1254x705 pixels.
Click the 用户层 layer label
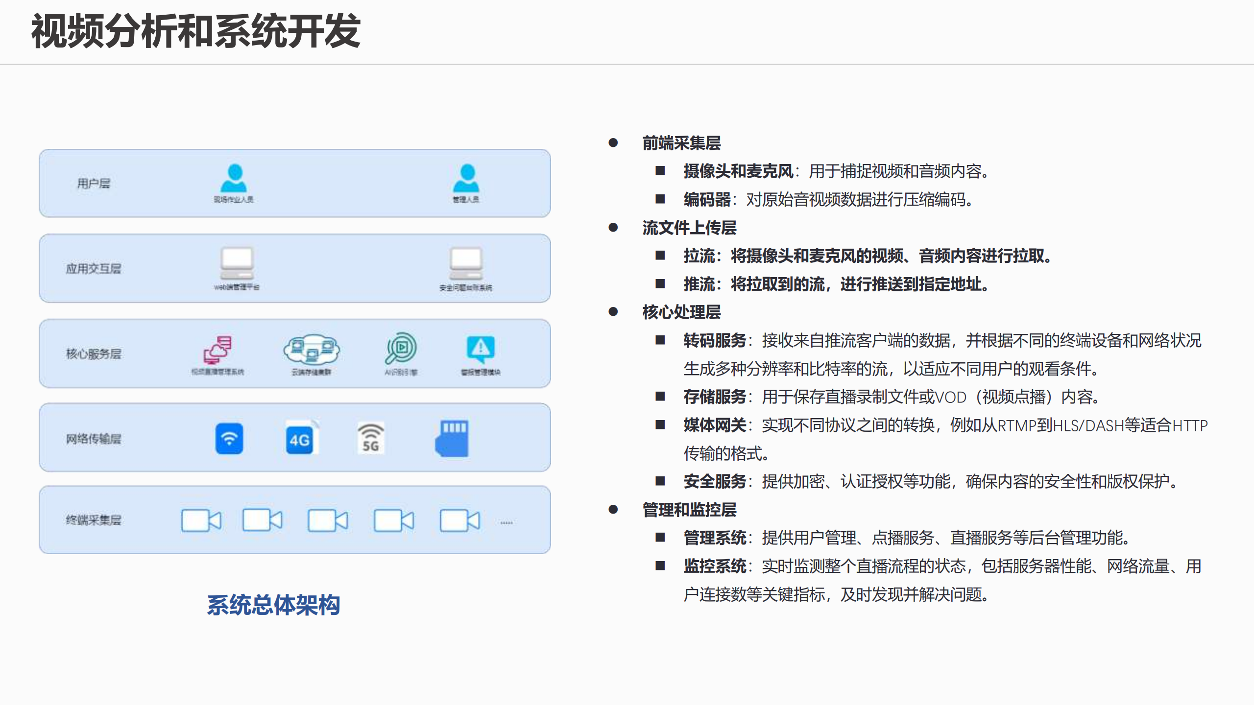(x=94, y=184)
